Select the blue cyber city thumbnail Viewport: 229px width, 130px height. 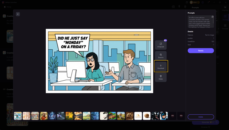point(95,116)
